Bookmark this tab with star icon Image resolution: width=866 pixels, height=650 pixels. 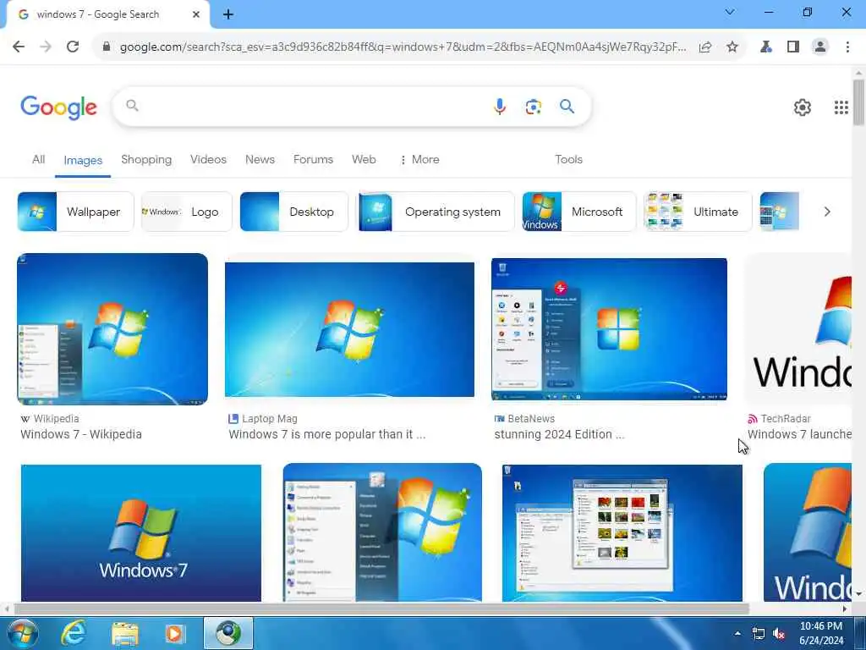tap(732, 47)
